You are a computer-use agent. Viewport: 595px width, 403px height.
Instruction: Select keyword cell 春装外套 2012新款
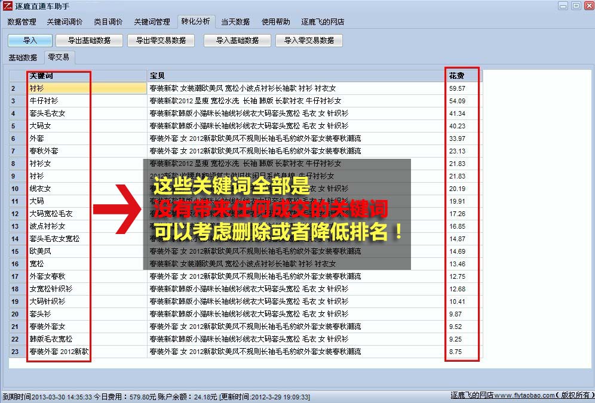point(87,351)
